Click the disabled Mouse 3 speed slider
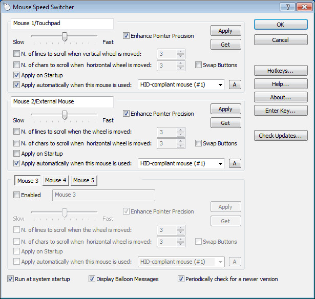315x299 pixels. point(65,212)
